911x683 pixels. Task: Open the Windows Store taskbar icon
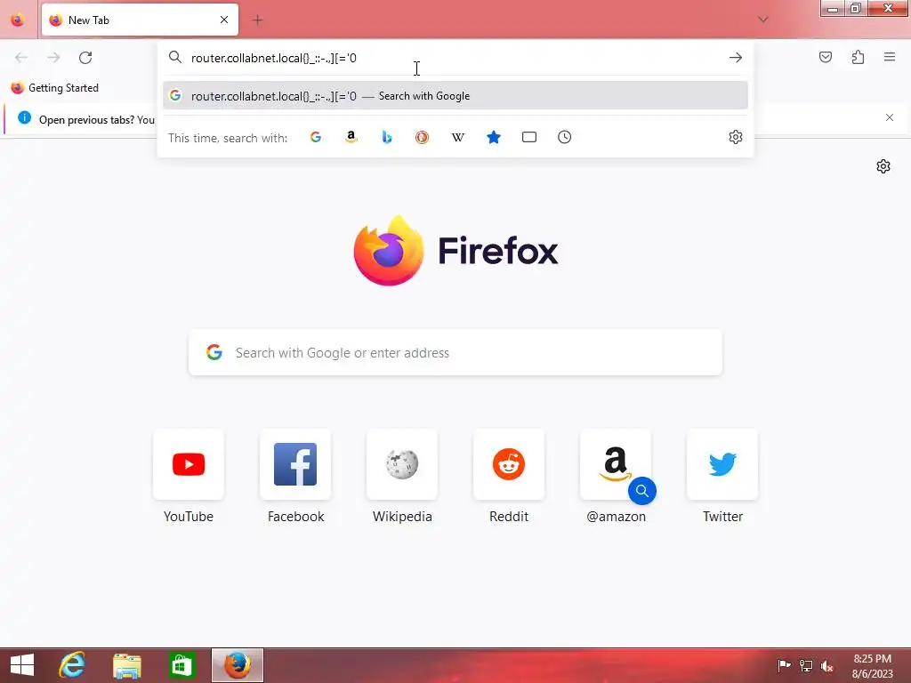[181, 665]
